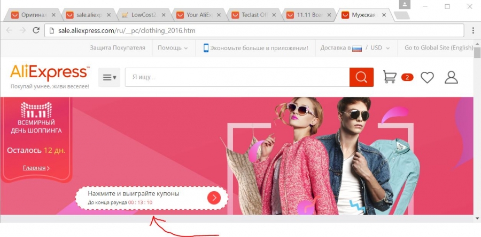Click the Защита Покупателя link
The width and height of the screenshot is (481, 237).
click(x=118, y=48)
